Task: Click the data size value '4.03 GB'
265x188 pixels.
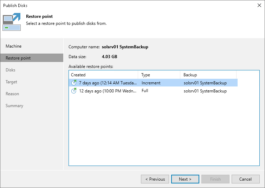Action: pyautogui.click(x=110, y=57)
